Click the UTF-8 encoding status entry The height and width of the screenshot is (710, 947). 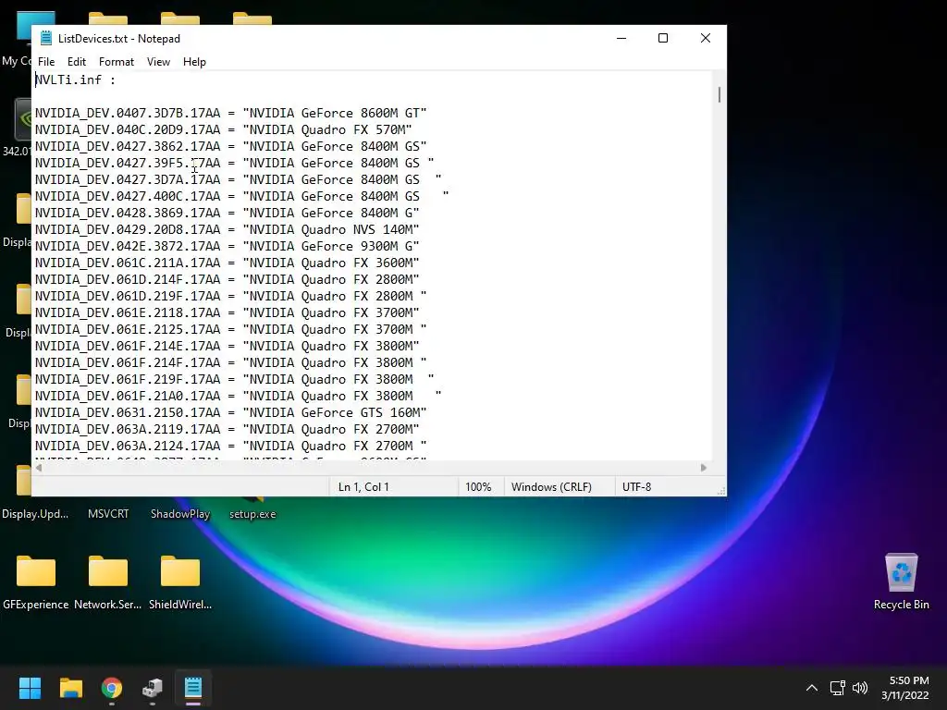[636, 486]
